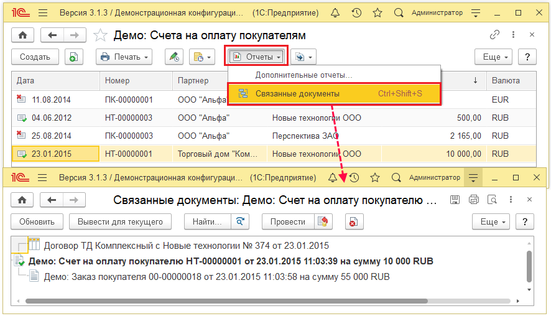Open the document-with-clock dropdown button
Screen dimensions: 551x316
(x=202, y=57)
